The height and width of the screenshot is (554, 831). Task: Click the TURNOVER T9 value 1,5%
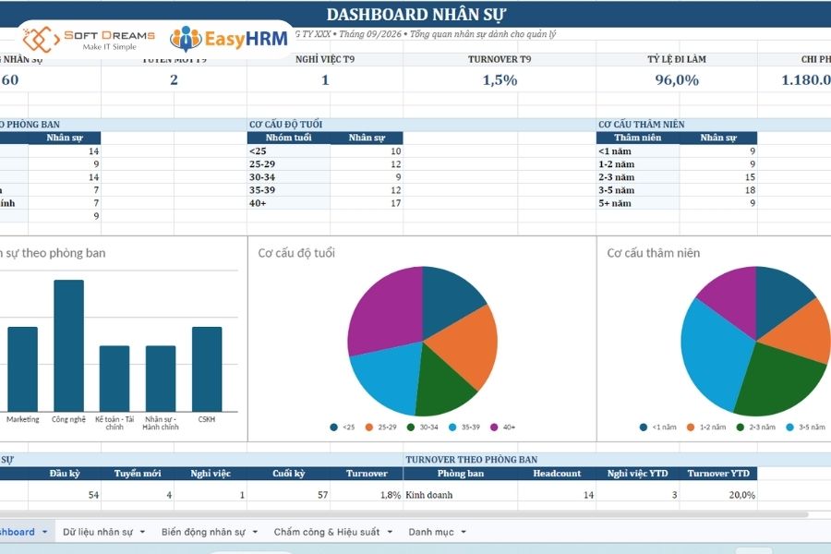pos(500,80)
